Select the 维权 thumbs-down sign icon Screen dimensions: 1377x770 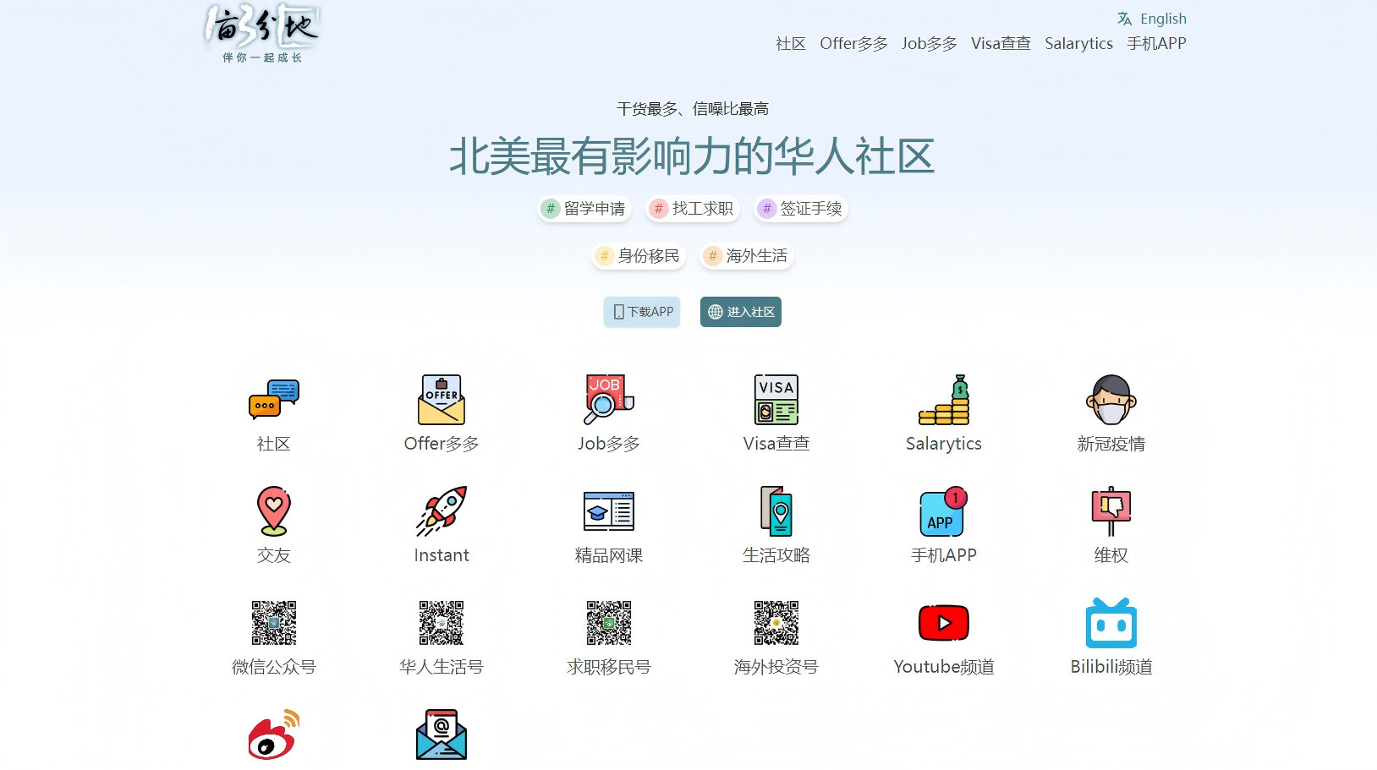point(1111,511)
